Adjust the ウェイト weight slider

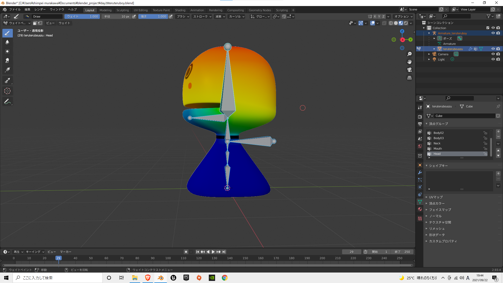(x=82, y=17)
